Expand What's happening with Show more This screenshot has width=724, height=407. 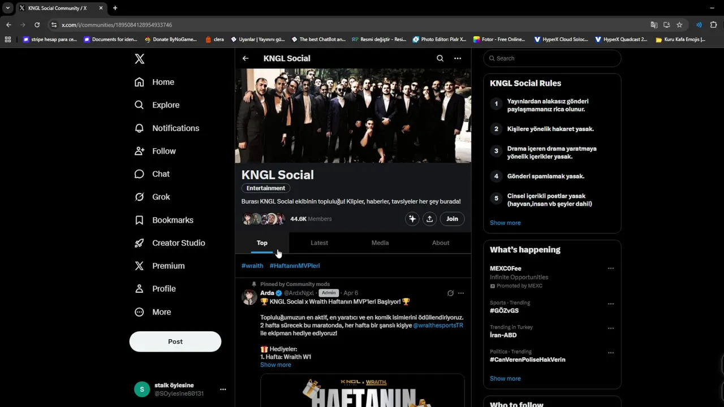click(505, 379)
